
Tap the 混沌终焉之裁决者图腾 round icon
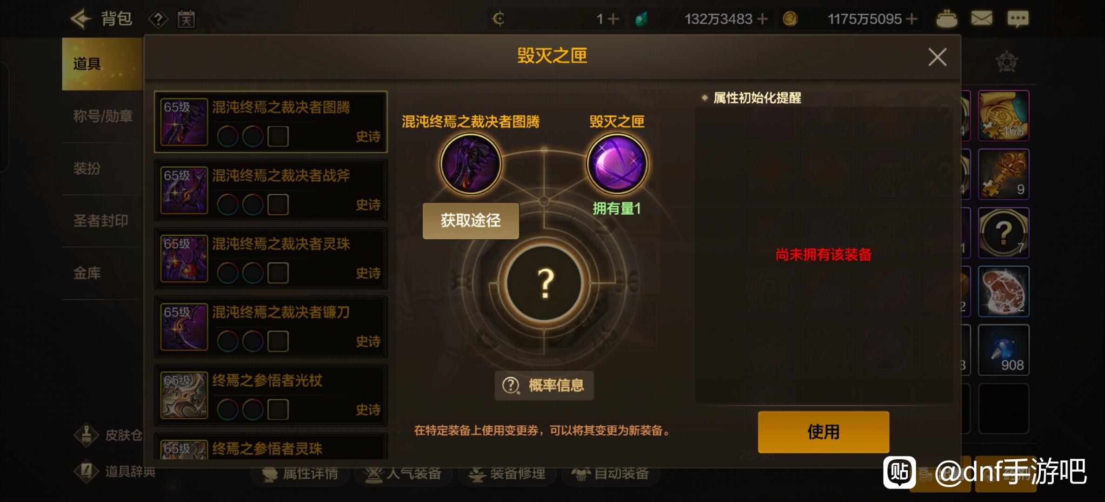point(471,164)
